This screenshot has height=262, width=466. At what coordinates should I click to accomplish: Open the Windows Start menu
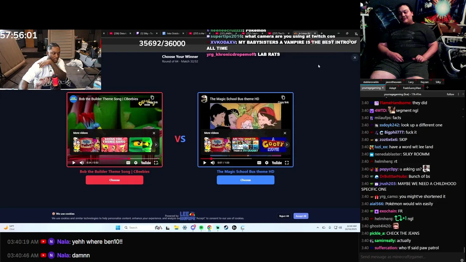[x=118, y=228]
